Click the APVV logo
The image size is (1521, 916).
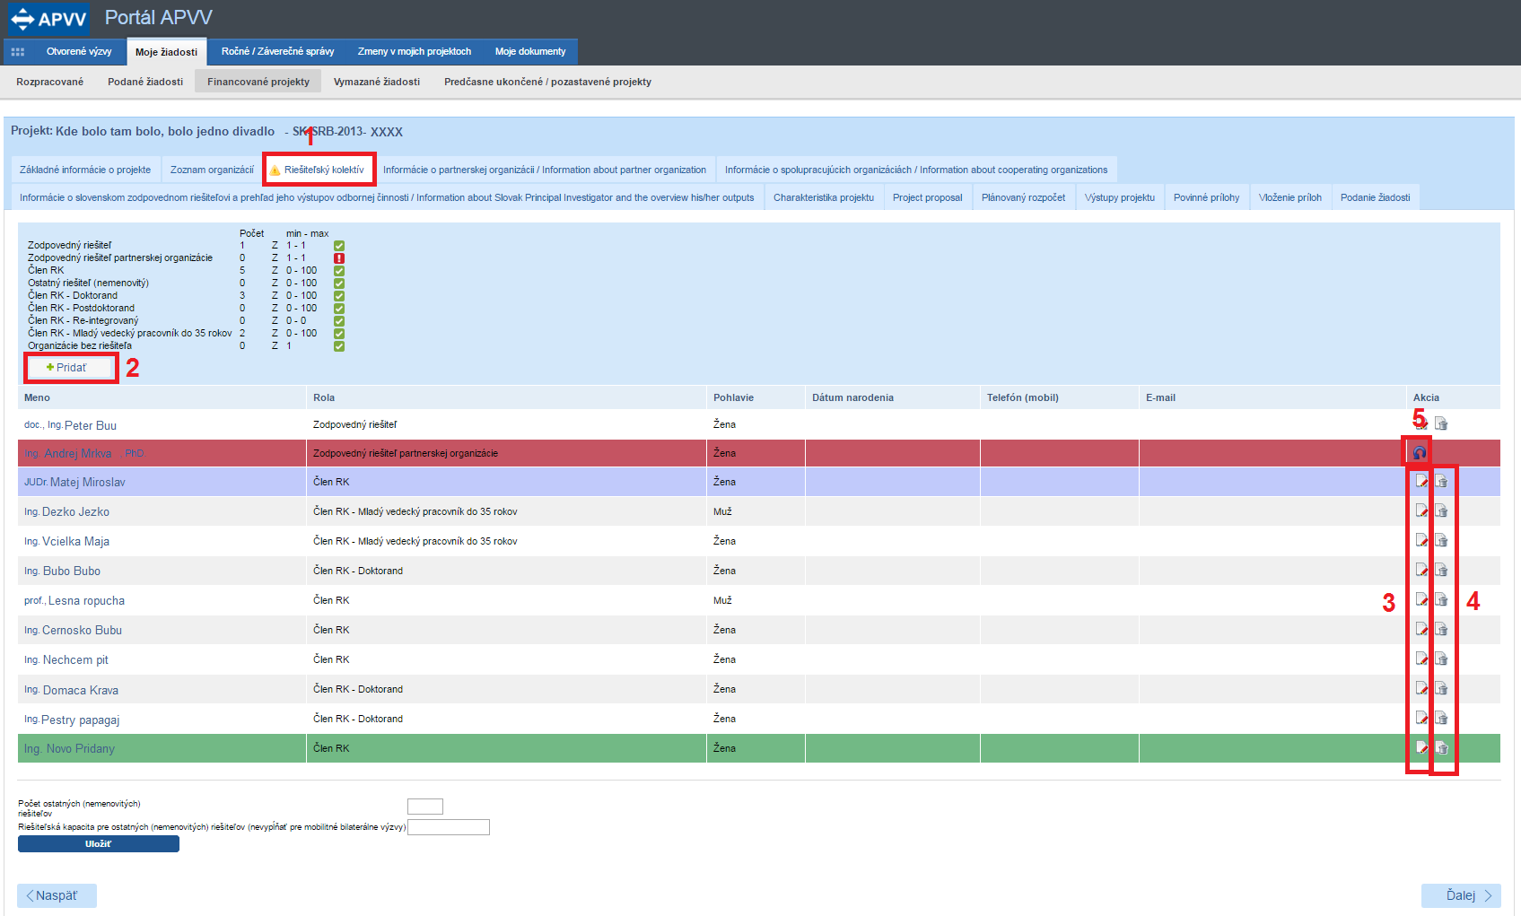[48, 19]
